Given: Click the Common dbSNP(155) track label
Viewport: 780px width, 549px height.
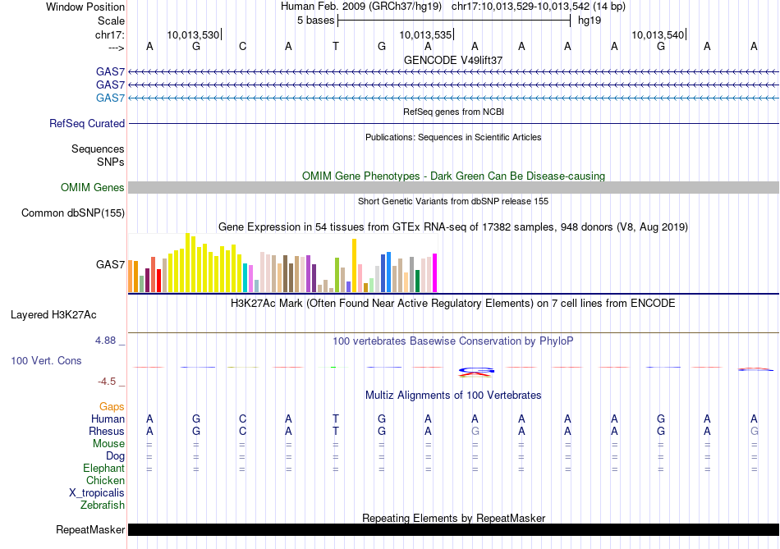Looking at the screenshot, I should pos(73,213).
